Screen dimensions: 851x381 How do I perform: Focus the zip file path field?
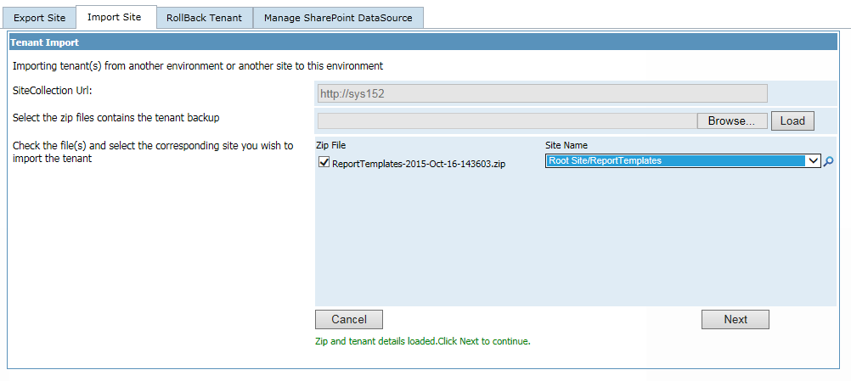pos(507,120)
